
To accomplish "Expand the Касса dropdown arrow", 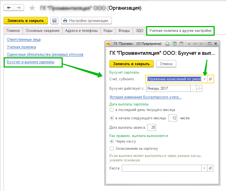I will pyautogui.click(x=204, y=168).
